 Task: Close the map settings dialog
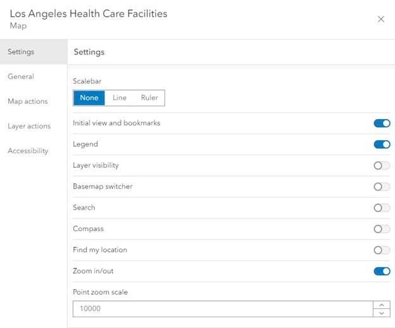pos(381,19)
